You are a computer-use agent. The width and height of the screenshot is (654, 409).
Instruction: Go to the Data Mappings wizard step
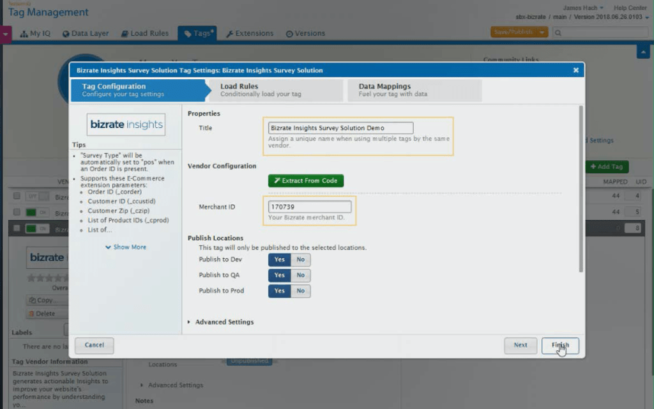[413, 90]
